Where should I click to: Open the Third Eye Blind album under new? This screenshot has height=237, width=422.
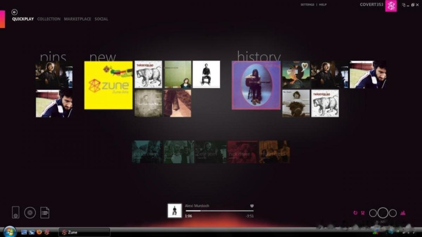[148, 74]
